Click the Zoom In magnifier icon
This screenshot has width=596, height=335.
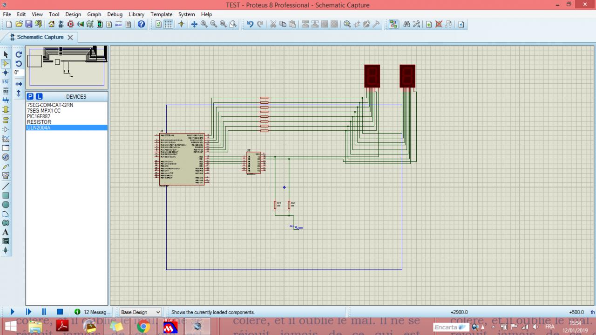(204, 24)
